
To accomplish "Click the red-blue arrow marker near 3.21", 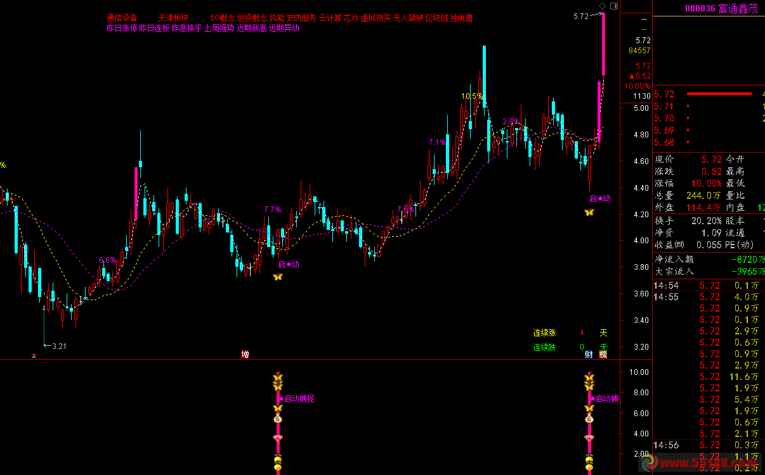I will tap(34, 356).
